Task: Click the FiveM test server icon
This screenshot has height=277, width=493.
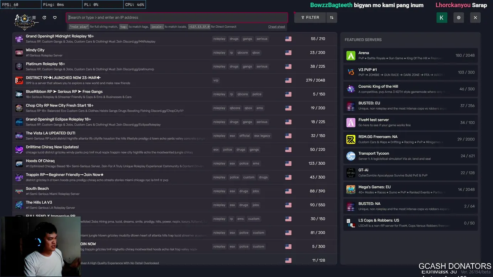Action: (351, 122)
